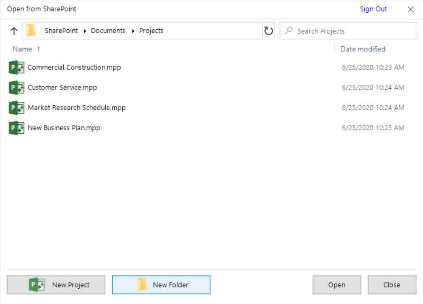Select Customer Service.mpp project icon
Image resolution: width=423 pixels, height=304 pixels.
pos(17,87)
